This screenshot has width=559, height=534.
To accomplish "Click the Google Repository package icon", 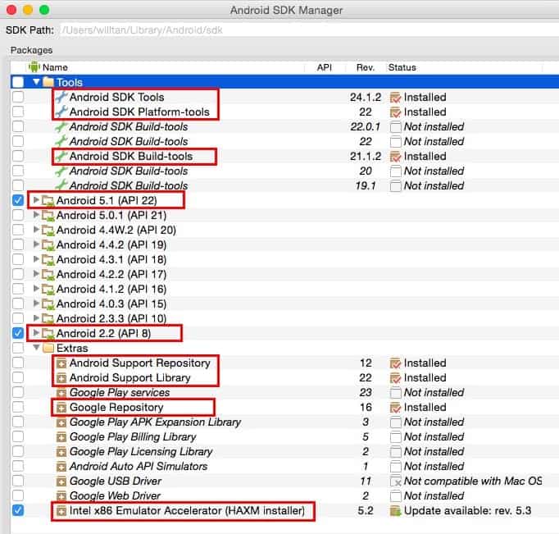I will (x=61, y=408).
